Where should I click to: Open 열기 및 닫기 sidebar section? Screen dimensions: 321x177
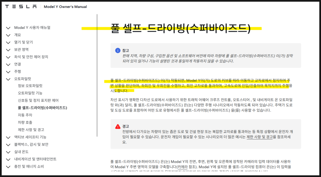pos(23,42)
